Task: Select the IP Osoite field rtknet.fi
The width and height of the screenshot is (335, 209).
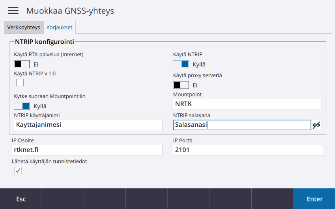Action: point(87,150)
